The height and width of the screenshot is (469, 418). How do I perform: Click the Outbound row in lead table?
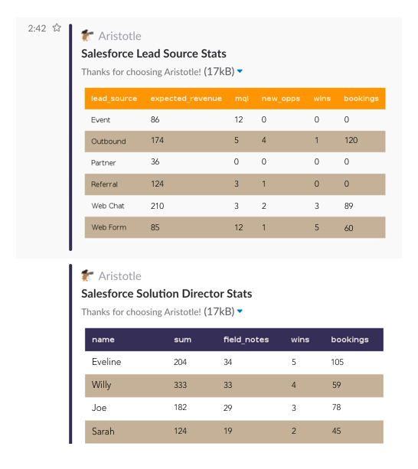tap(235, 142)
